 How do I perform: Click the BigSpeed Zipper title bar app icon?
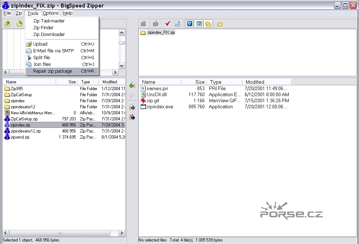pos(5,5)
